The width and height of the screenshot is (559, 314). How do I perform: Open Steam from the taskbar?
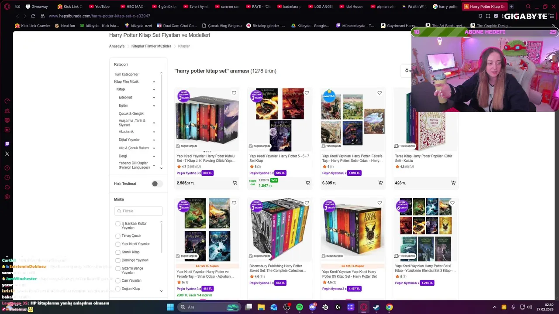click(376, 307)
